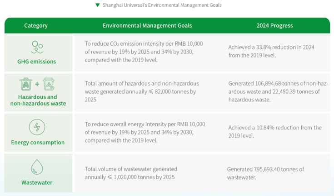Click the left hazardous waste bin icon

point(26,84)
